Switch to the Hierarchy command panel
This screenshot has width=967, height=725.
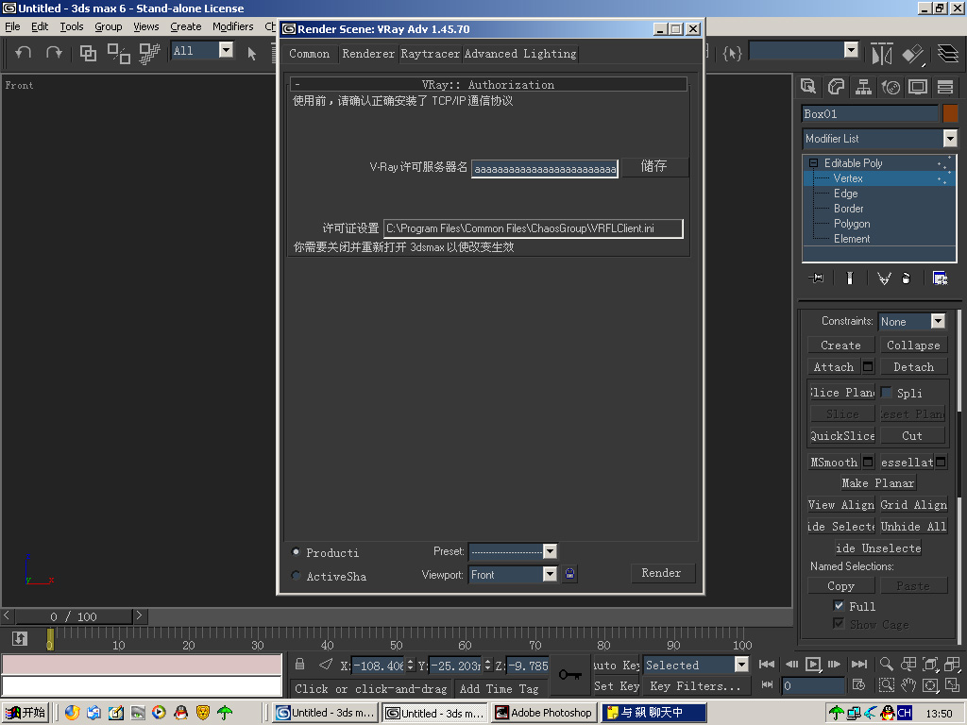(863, 87)
